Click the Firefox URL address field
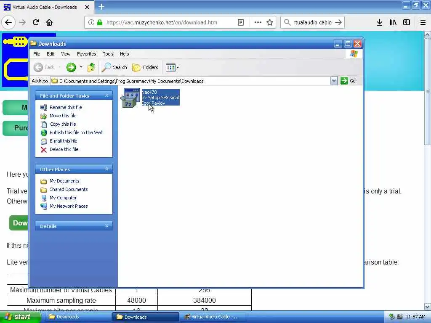The width and height of the screenshot is (431, 323). tap(161, 22)
